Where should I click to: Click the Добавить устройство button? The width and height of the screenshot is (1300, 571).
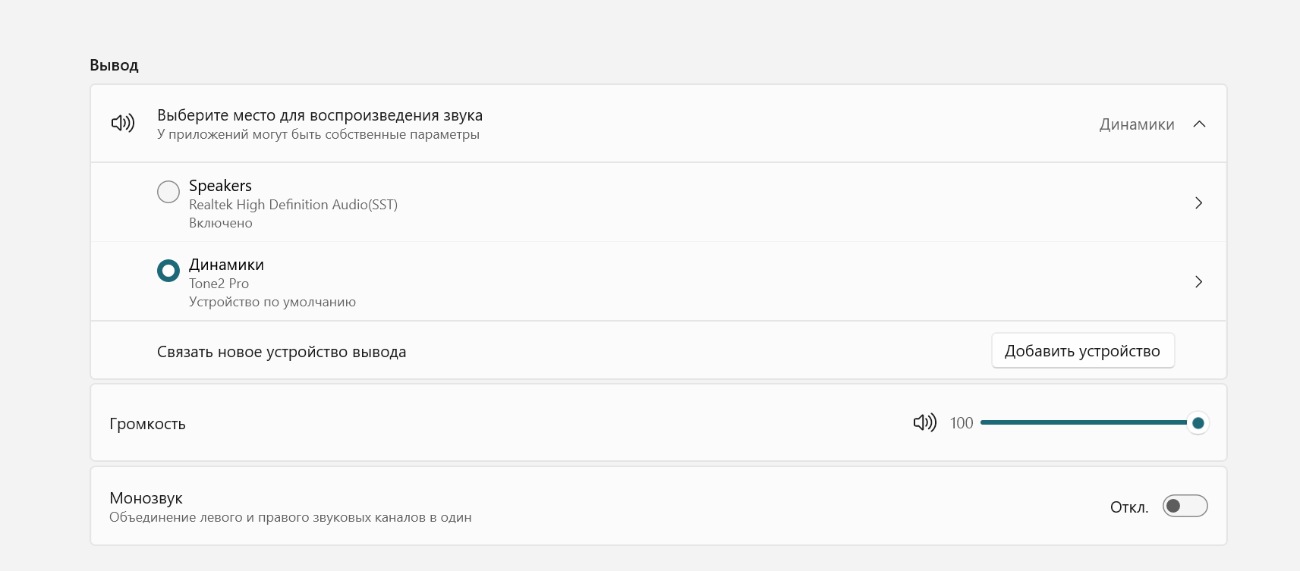(x=1082, y=351)
